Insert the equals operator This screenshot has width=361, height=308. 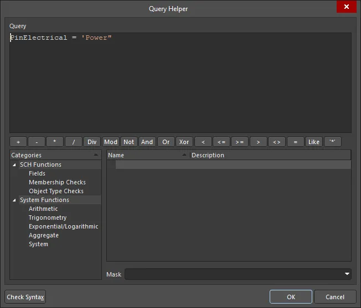tap(295, 142)
